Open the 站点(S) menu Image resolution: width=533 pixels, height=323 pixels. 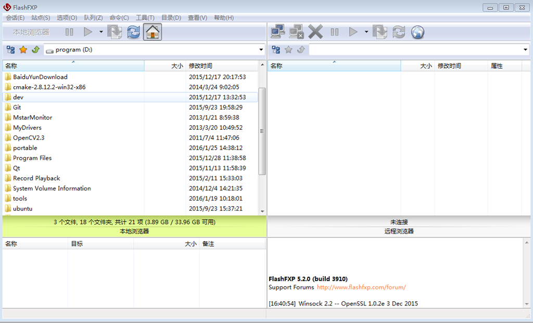click(41, 18)
